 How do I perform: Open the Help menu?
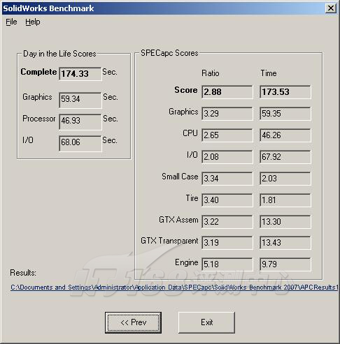tap(33, 22)
